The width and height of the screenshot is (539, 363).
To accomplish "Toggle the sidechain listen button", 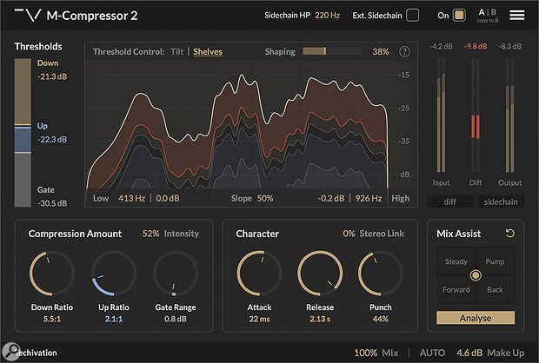I will click(x=501, y=201).
